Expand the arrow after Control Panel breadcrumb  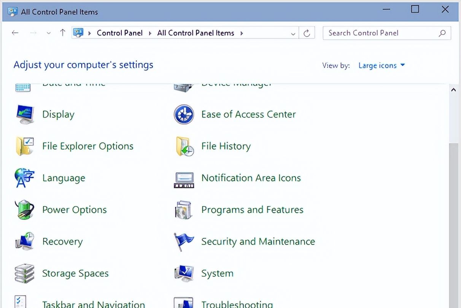click(x=150, y=33)
